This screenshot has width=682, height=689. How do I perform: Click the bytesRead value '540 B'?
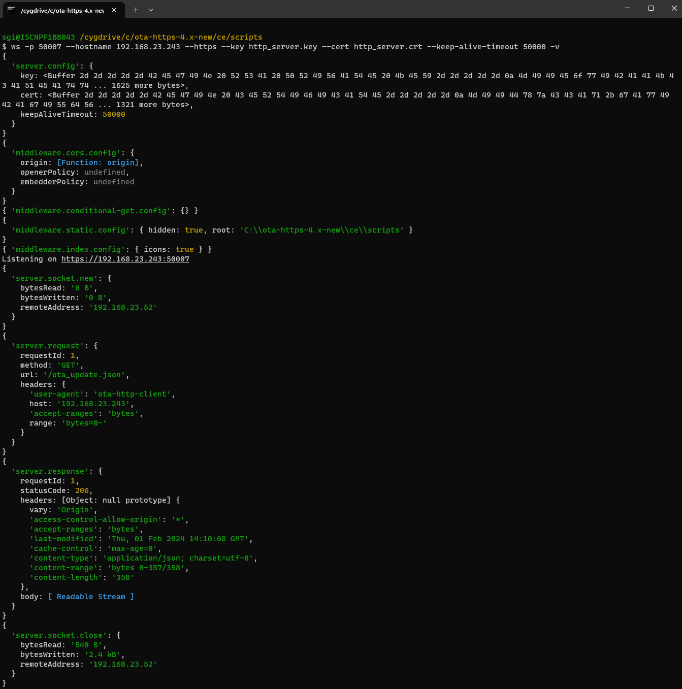point(87,645)
